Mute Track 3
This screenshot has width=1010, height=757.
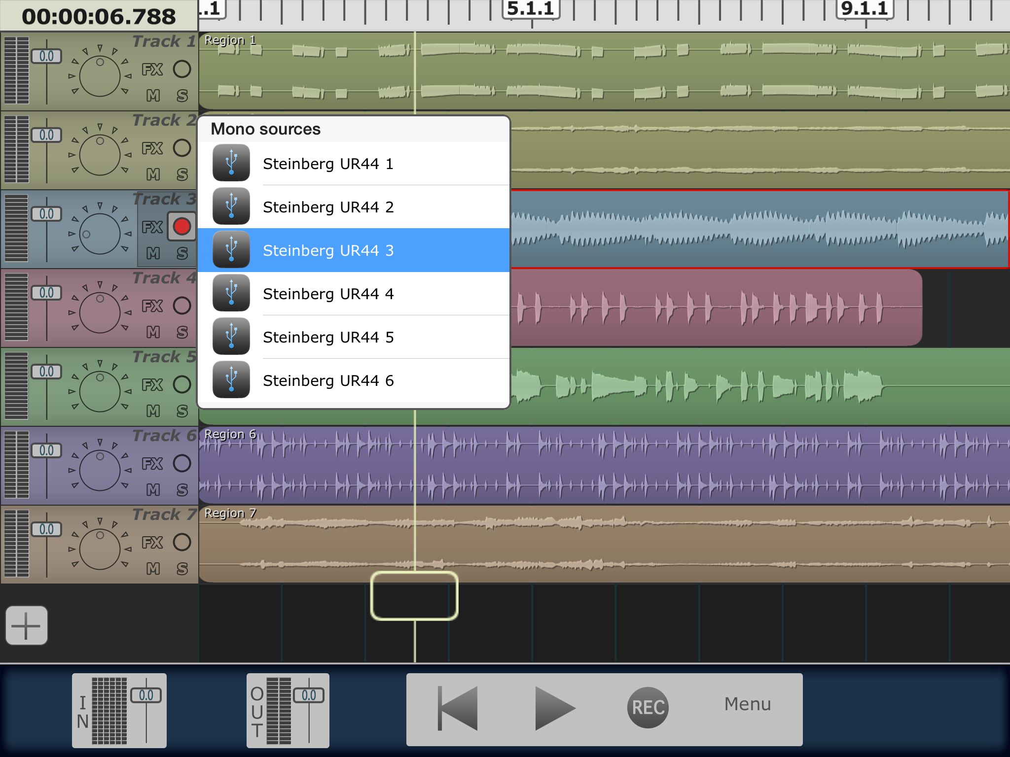click(153, 253)
